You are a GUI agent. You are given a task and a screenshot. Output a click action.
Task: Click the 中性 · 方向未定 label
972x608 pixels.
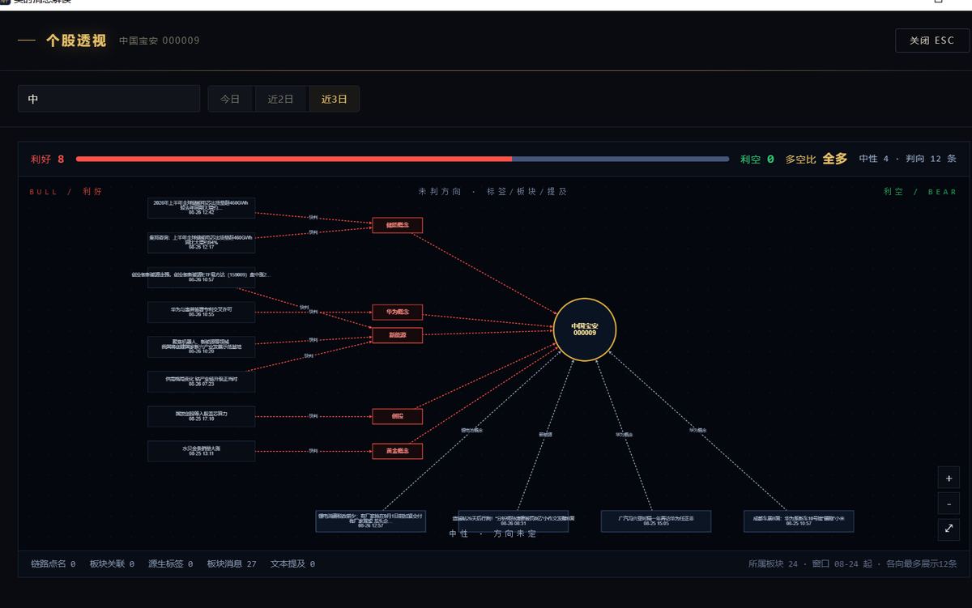pos(492,534)
